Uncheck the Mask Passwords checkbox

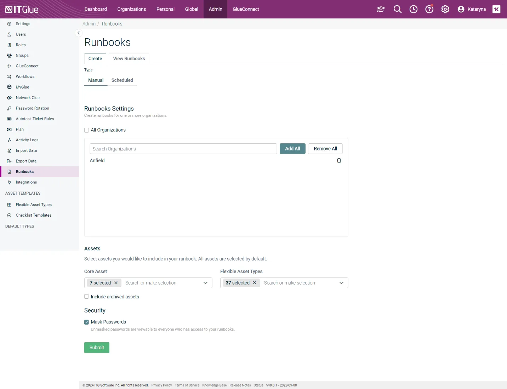click(x=87, y=322)
